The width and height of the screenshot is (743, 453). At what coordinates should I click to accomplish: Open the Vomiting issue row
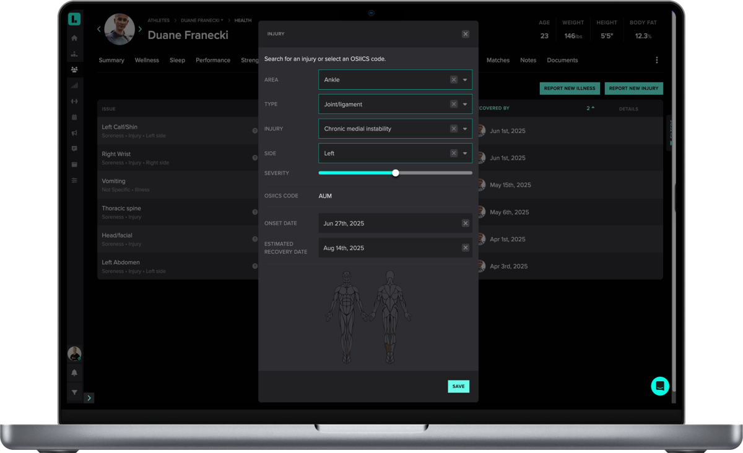[380, 185]
